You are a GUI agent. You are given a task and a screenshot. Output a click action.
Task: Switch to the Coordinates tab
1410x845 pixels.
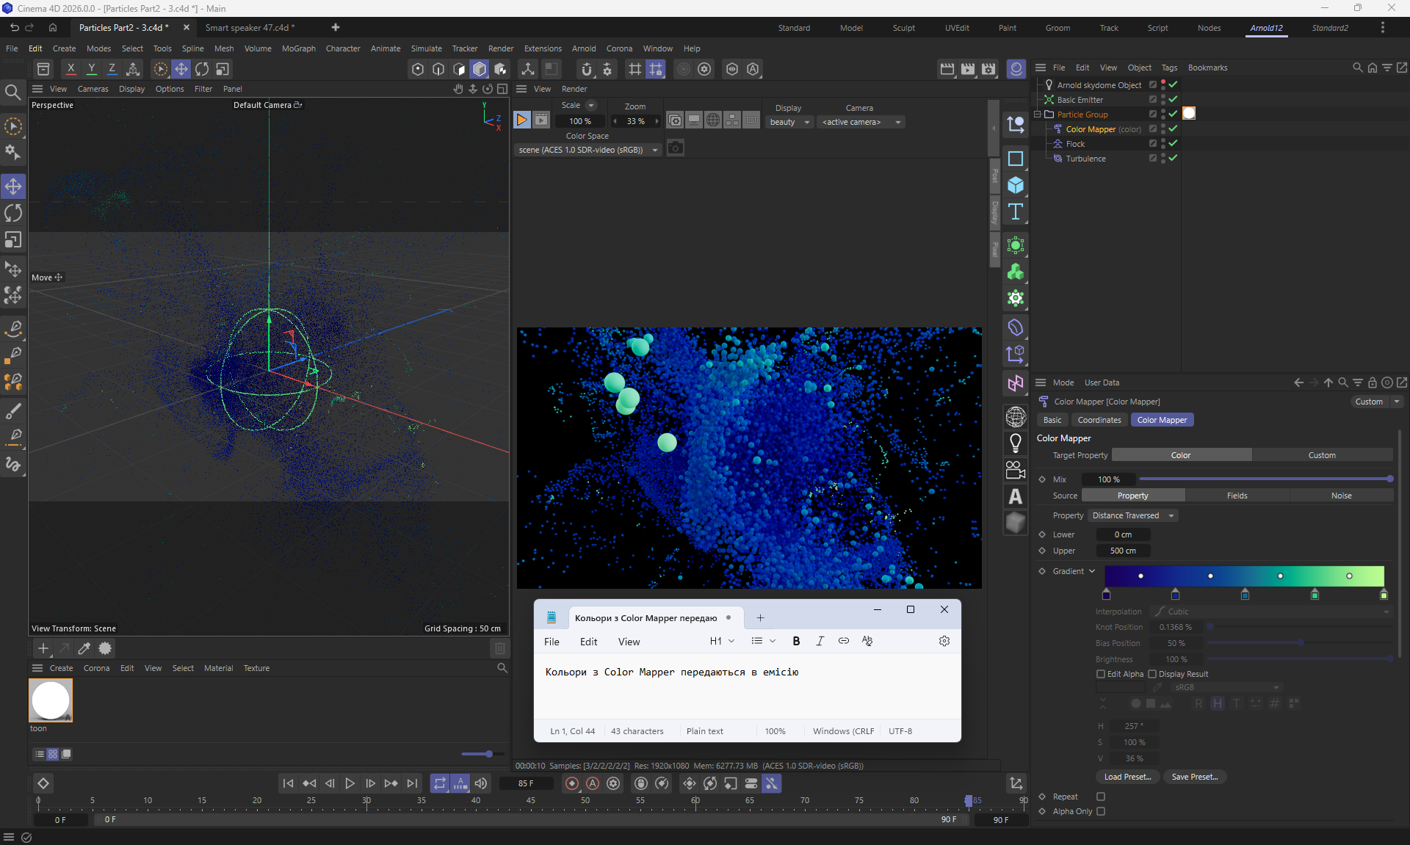(x=1099, y=420)
